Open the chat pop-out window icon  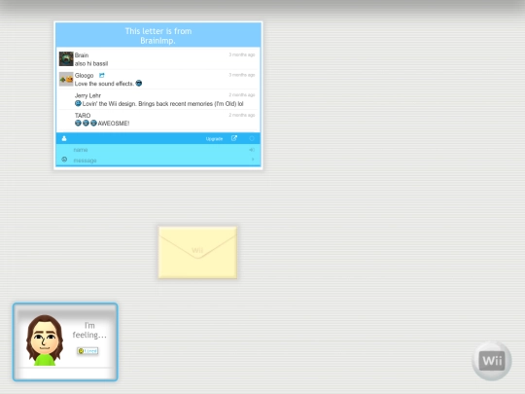click(x=234, y=138)
